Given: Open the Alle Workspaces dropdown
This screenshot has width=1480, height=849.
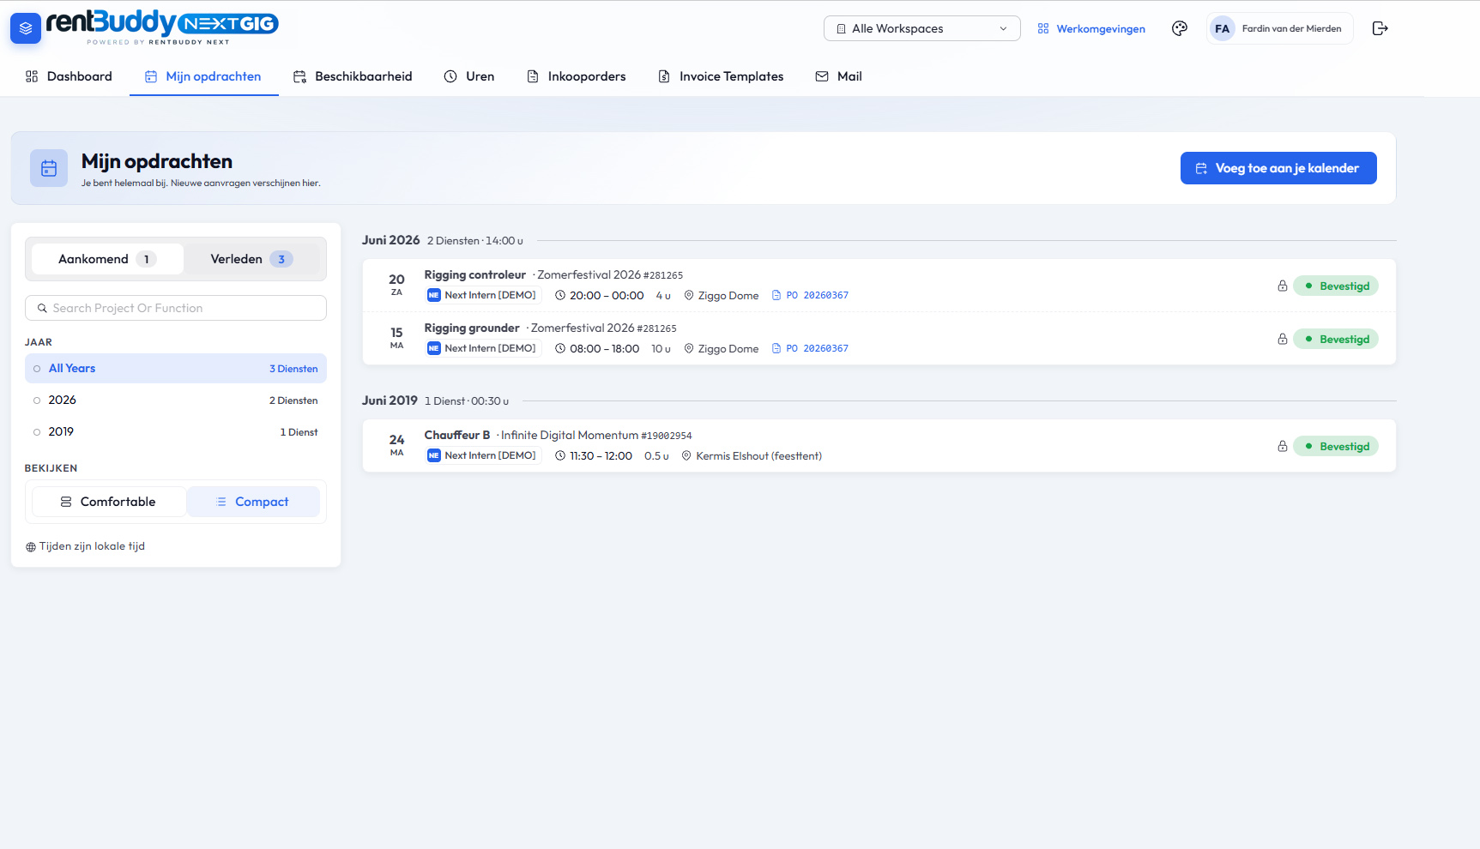Looking at the screenshot, I should (922, 28).
